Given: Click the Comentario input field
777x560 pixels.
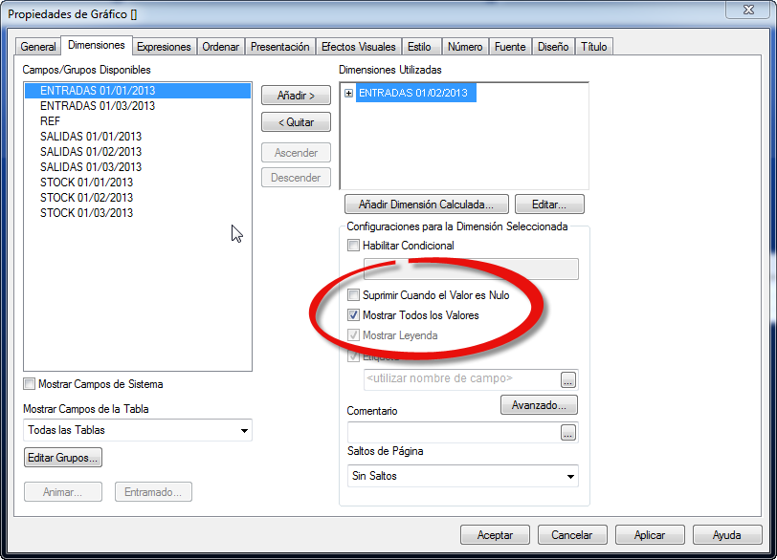Looking at the screenshot, I should 450,432.
